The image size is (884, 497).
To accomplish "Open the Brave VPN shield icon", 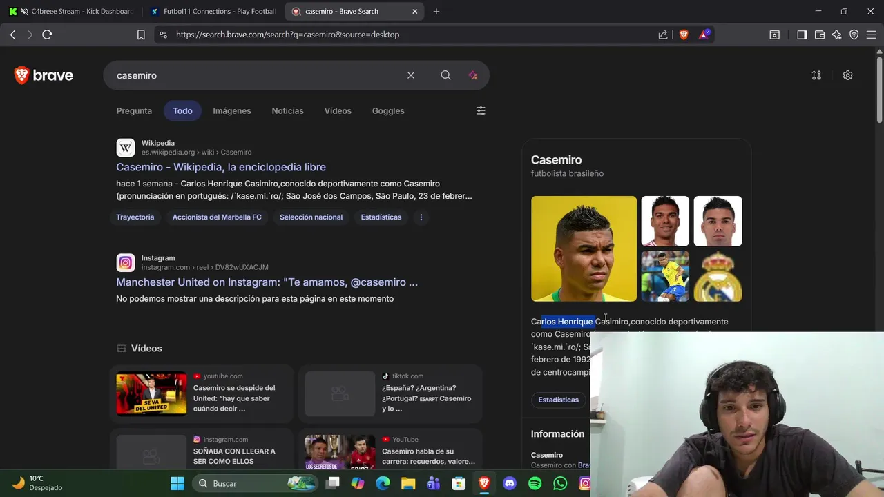I will (854, 35).
